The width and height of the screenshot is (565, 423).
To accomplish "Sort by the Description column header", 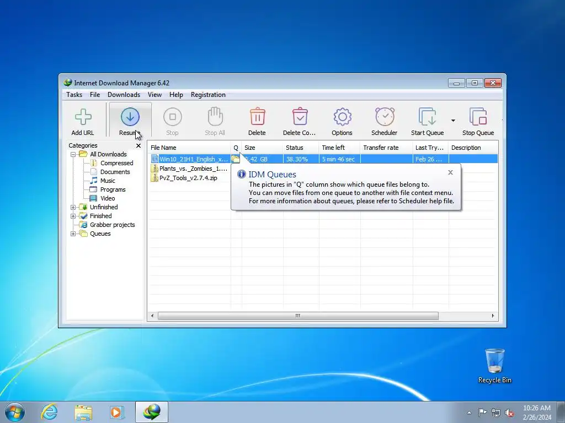I will [473, 148].
